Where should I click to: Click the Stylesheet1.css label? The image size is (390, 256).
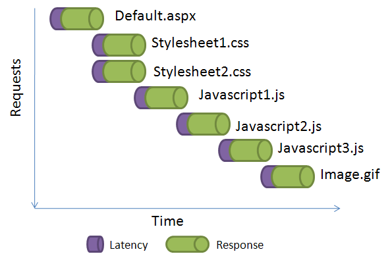click(x=200, y=43)
